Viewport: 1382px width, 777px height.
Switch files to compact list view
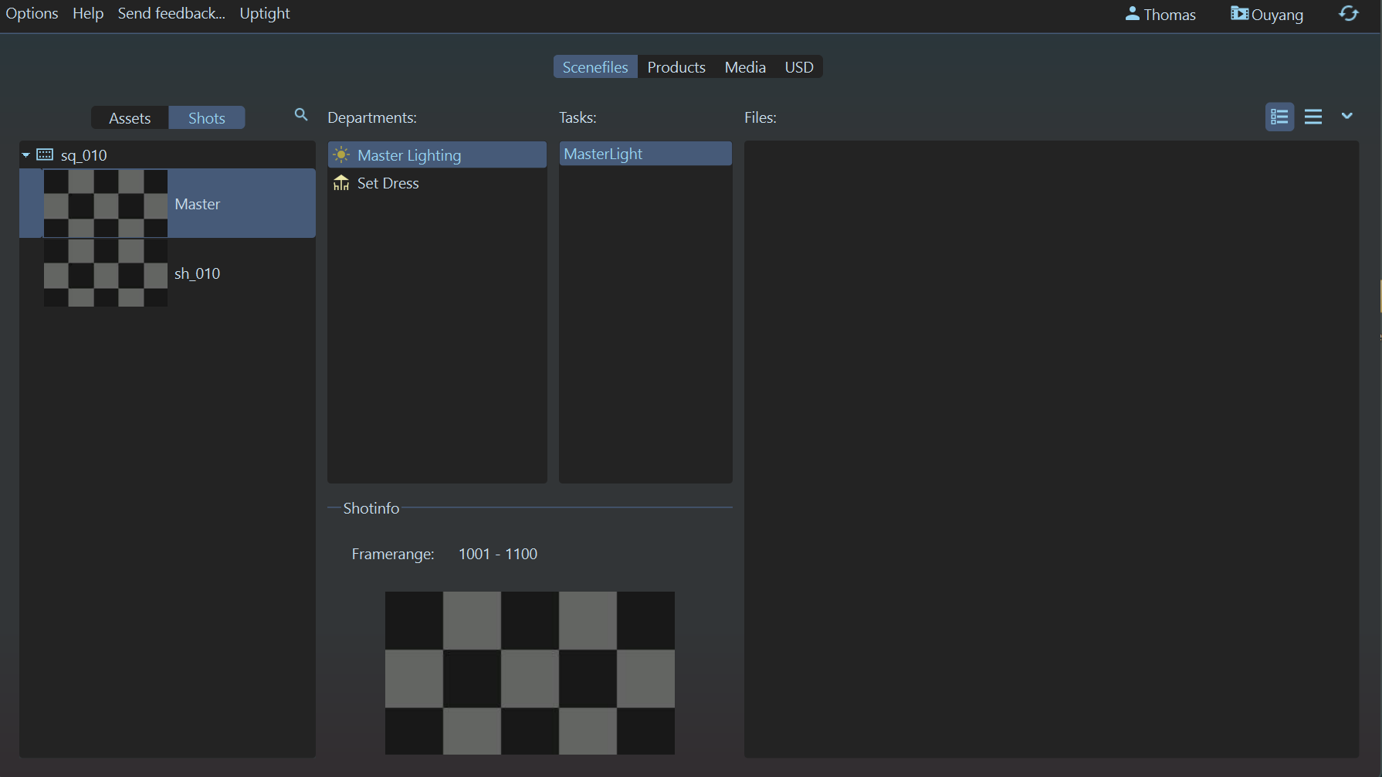click(x=1313, y=117)
